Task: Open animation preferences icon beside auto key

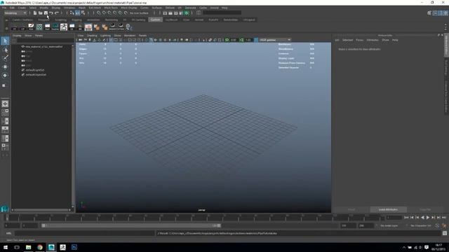Action: click(x=444, y=225)
